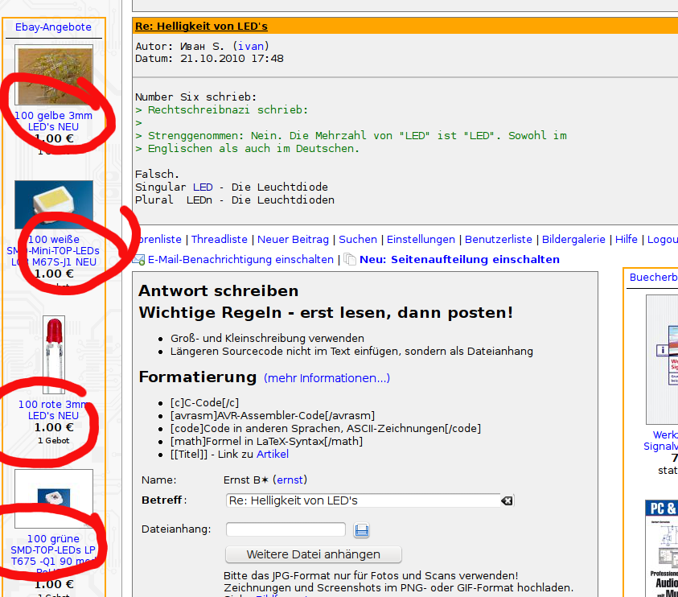Click the '1 Gebot' text under rote LEDs

click(x=54, y=440)
